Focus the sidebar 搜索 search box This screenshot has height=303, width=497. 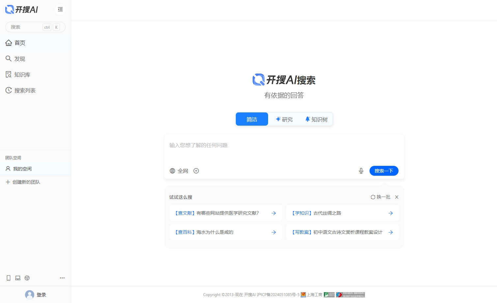(x=35, y=27)
